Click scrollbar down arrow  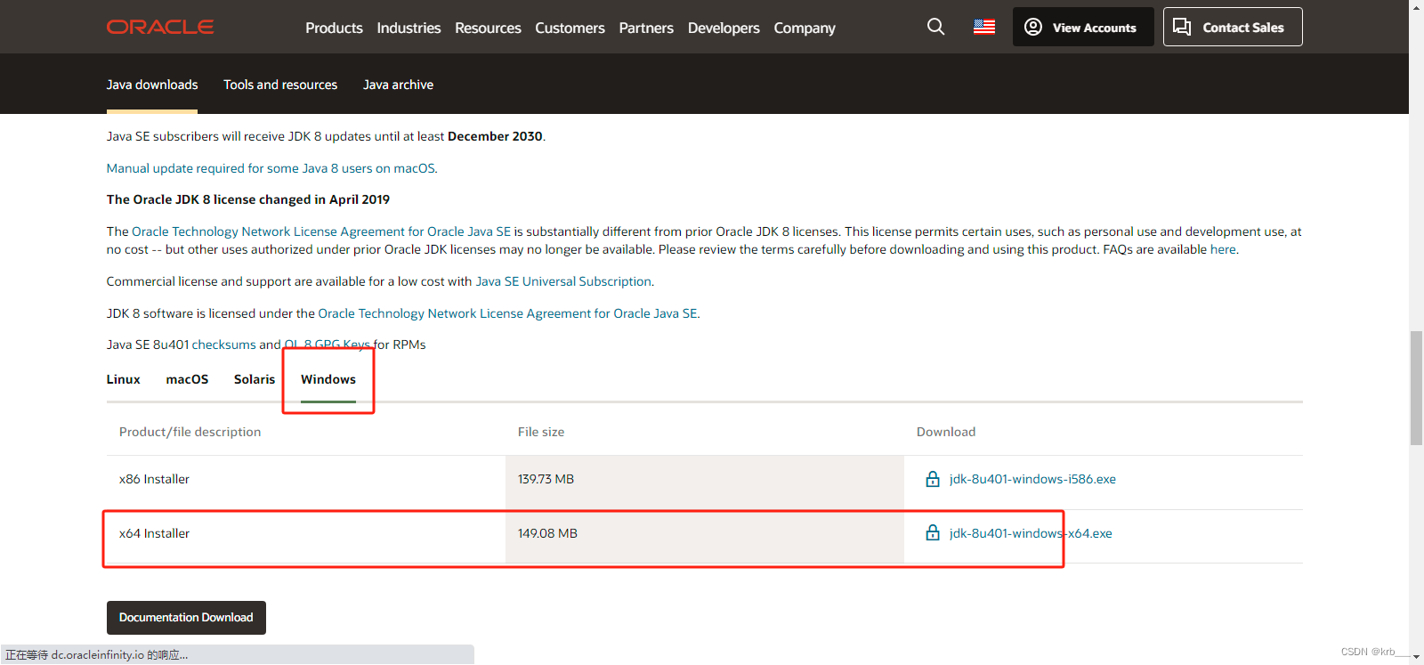[x=1416, y=657]
